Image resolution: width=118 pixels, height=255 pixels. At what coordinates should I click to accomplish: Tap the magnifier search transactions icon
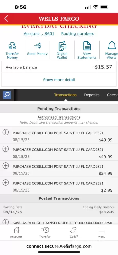tap(7, 95)
